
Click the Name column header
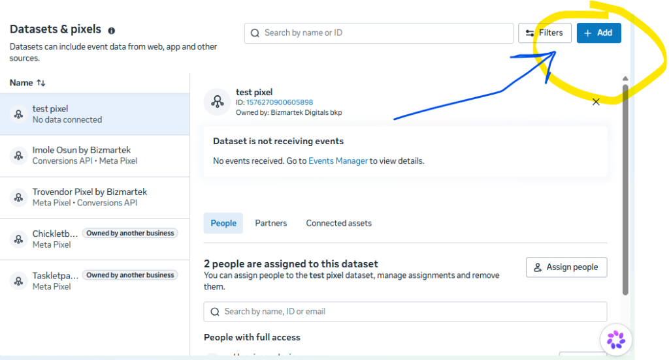(x=22, y=83)
